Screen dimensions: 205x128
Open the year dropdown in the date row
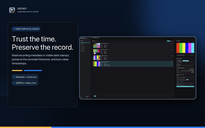point(184,78)
